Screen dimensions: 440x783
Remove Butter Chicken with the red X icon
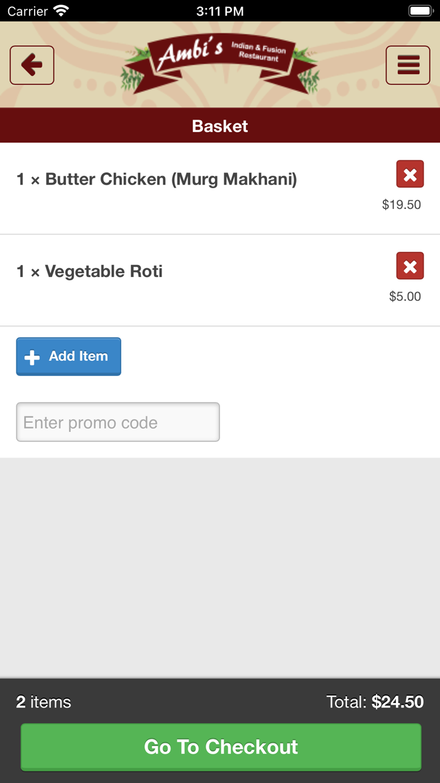[409, 174]
